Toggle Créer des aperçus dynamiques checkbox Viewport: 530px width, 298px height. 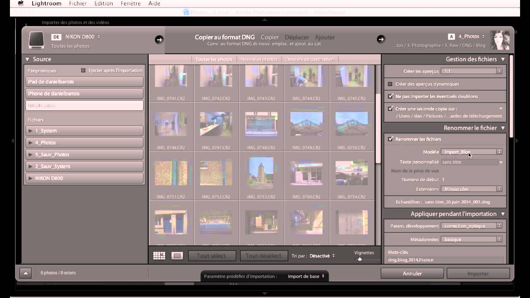(390, 84)
